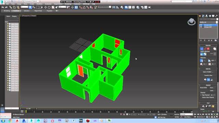The width and height of the screenshot is (219, 123).
Task: Open the Rendering menu
Action: click(68, 4)
